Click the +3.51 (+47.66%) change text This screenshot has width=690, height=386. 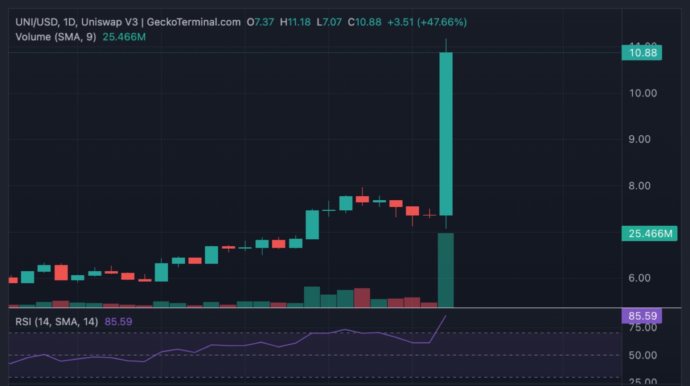(x=427, y=22)
